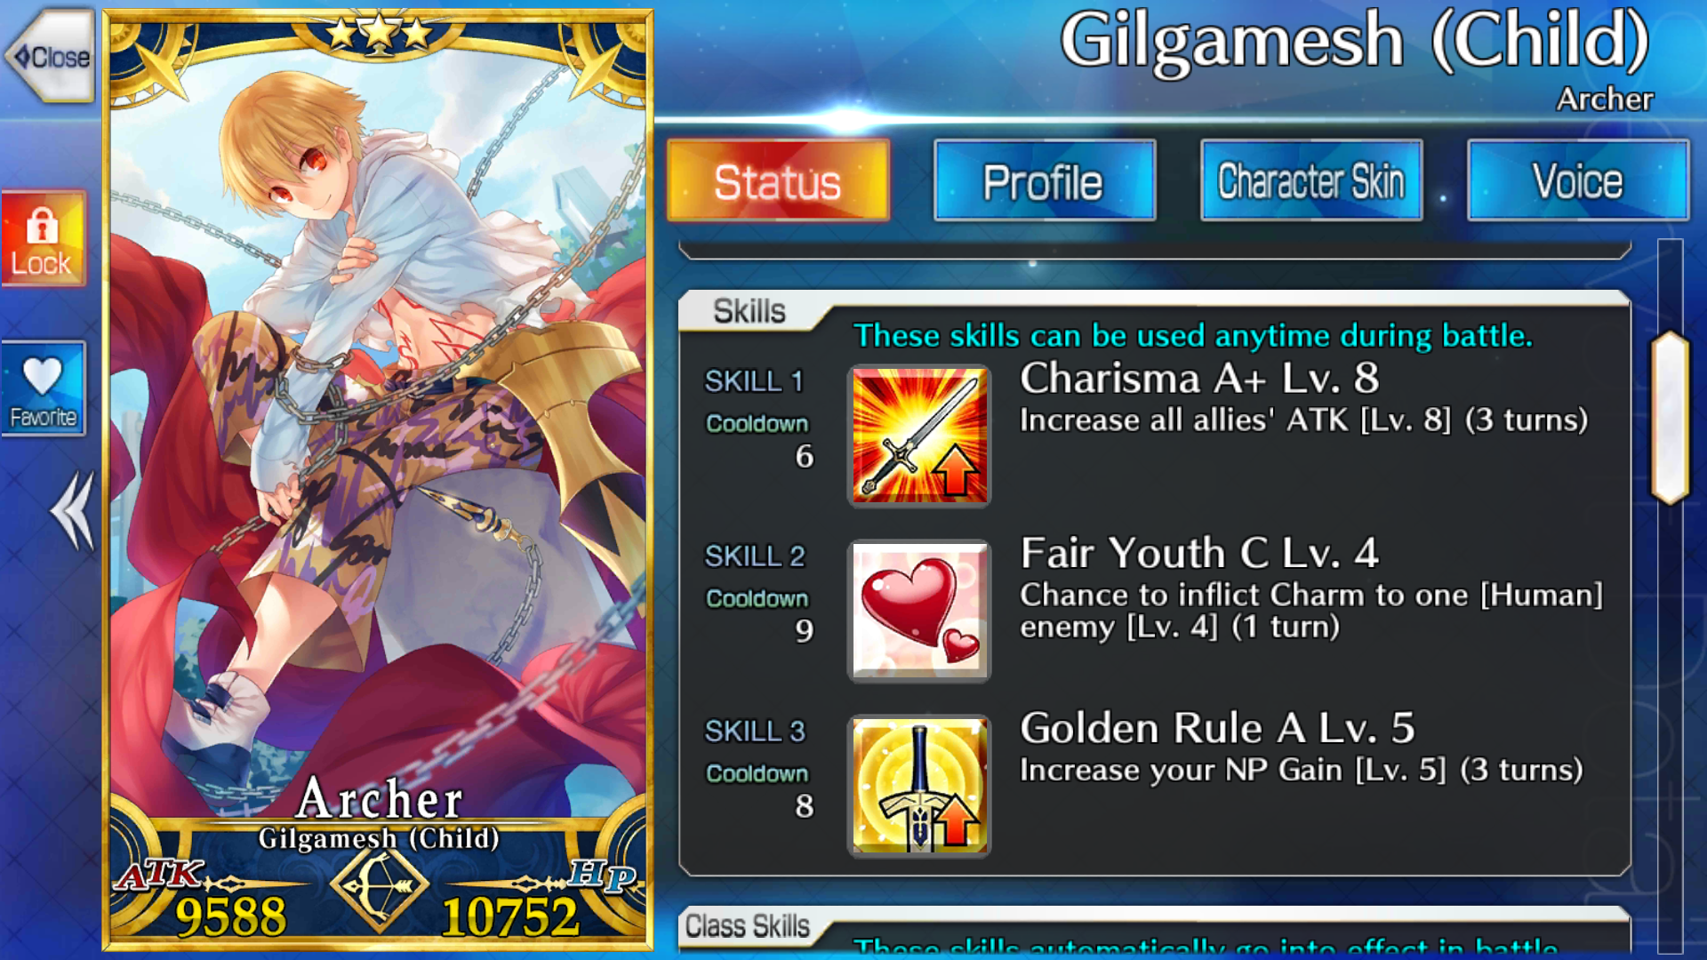Select the Voice tab
This screenshot has width=1707, height=960.
[x=1578, y=180]
